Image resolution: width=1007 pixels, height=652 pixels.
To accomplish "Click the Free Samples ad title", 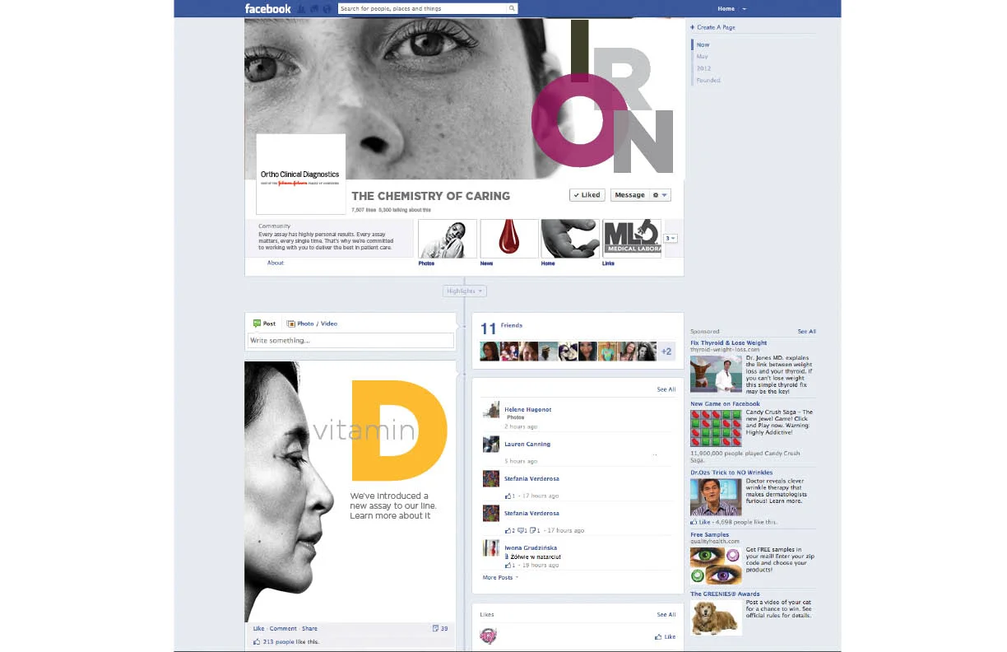I will click(710, 535).
